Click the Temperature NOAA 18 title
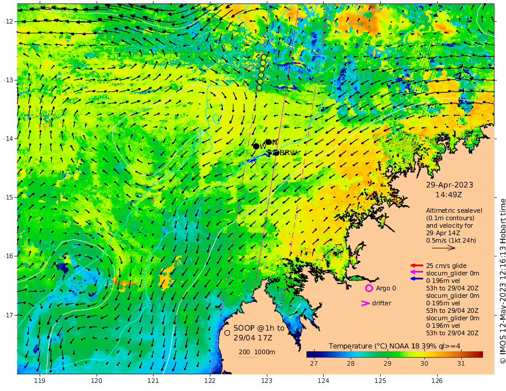 click(394, 346)
